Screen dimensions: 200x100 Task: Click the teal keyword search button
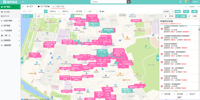click(46, 11)
